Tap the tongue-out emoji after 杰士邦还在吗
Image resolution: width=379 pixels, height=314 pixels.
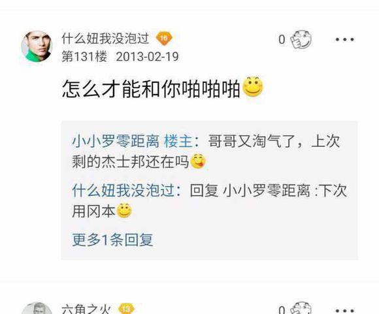click(198, 161)
